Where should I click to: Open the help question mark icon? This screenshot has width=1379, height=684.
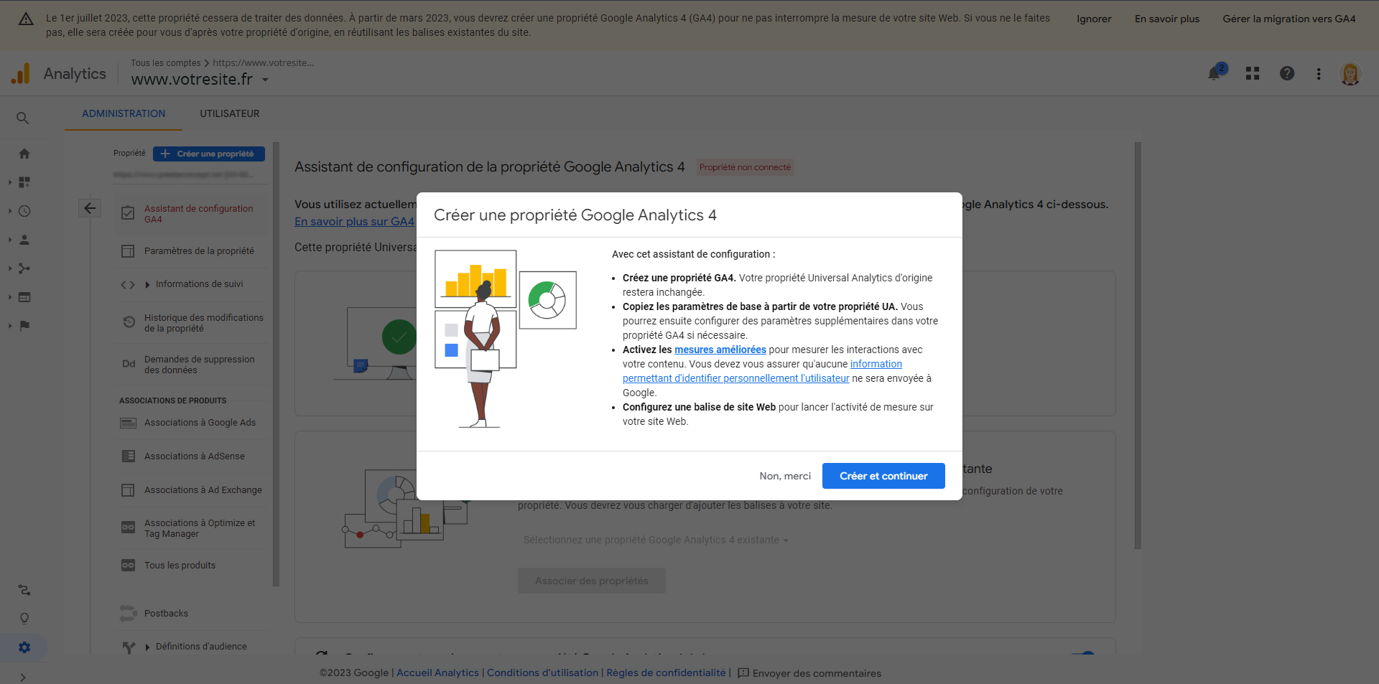pos(1287,73)
